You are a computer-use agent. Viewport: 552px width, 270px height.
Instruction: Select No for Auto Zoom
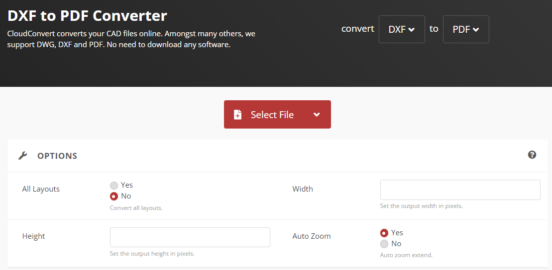(384, 244)
